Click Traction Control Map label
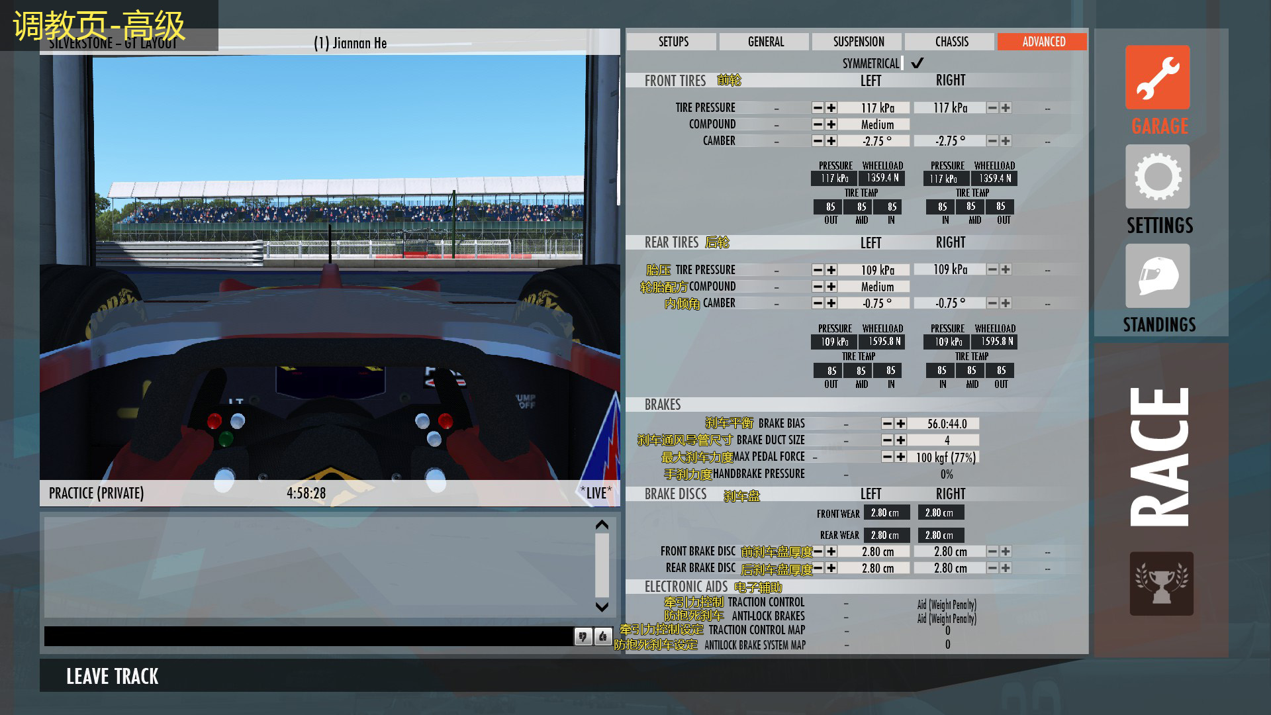Screen dimensions: 1271x715 pos(757,630)
